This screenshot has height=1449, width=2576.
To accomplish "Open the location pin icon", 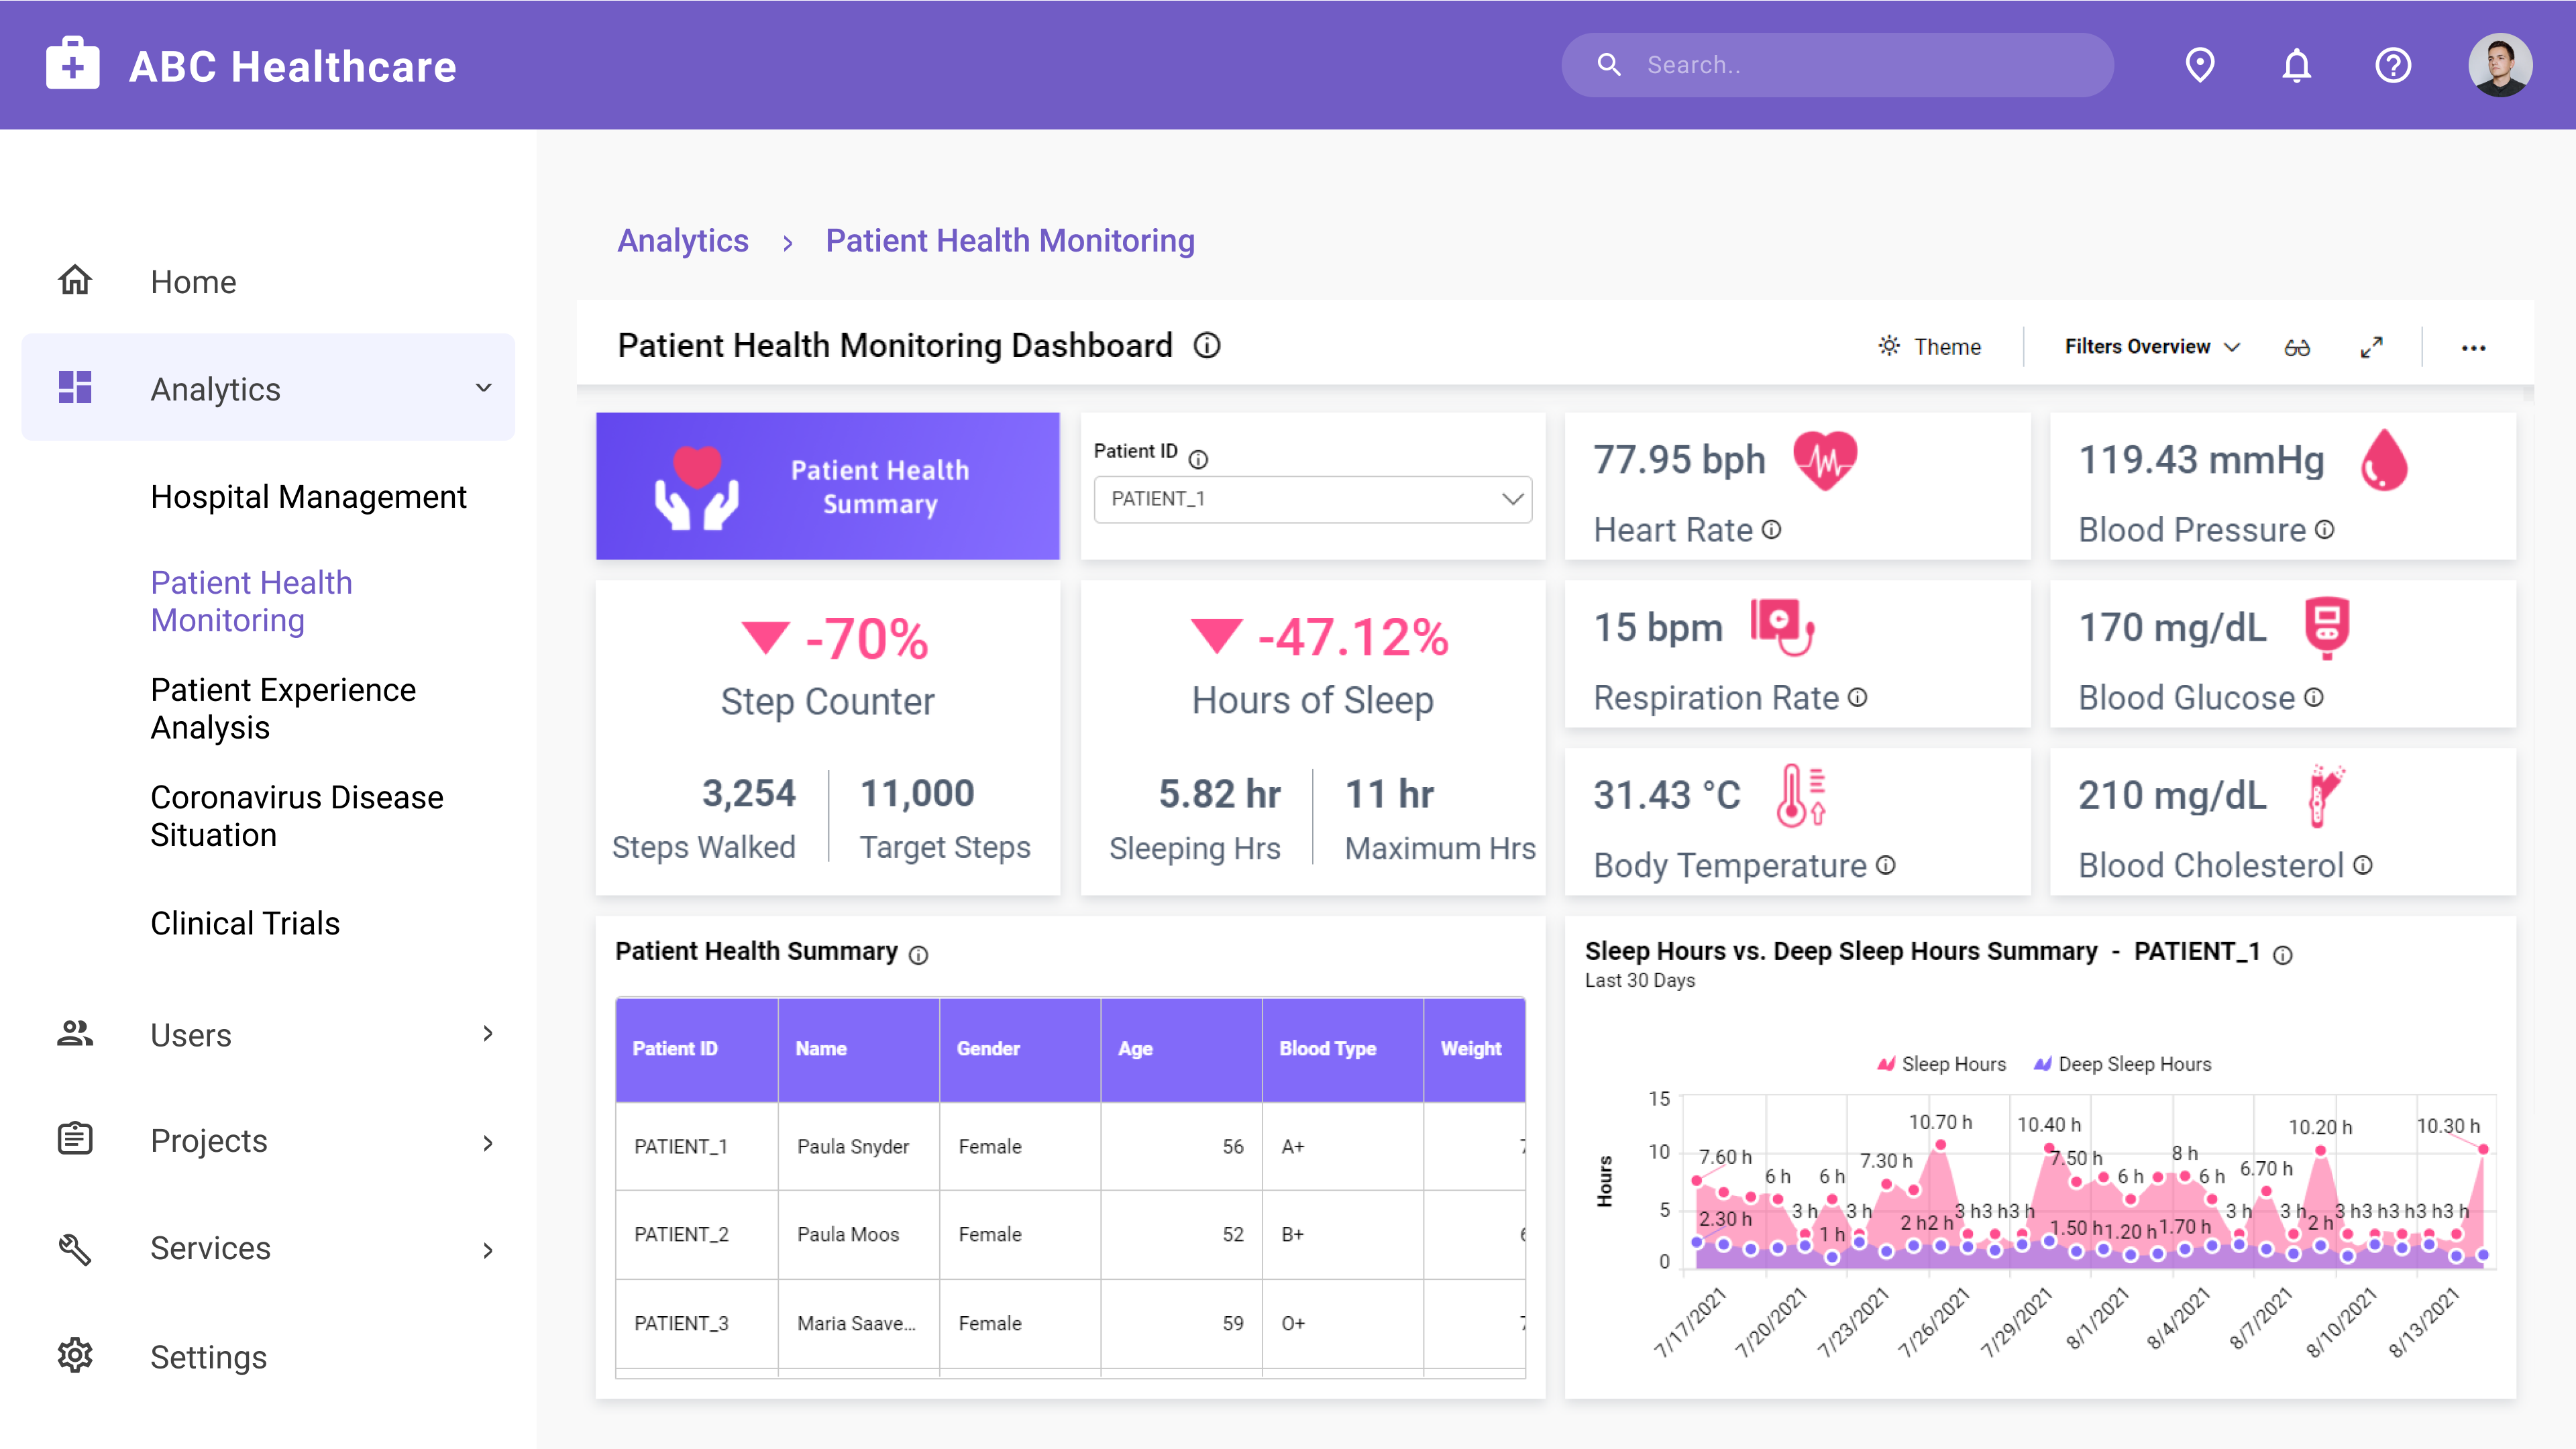I will (2199, 65).
